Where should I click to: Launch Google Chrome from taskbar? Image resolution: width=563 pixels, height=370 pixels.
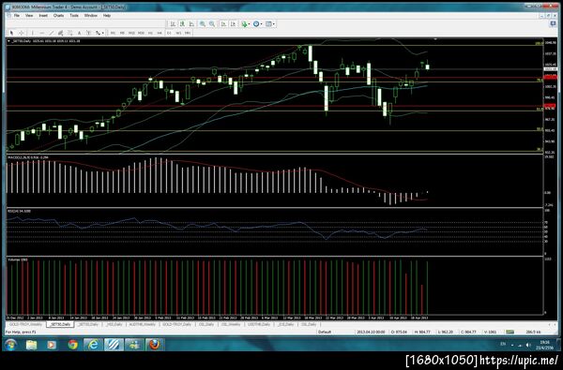[73, 345]
